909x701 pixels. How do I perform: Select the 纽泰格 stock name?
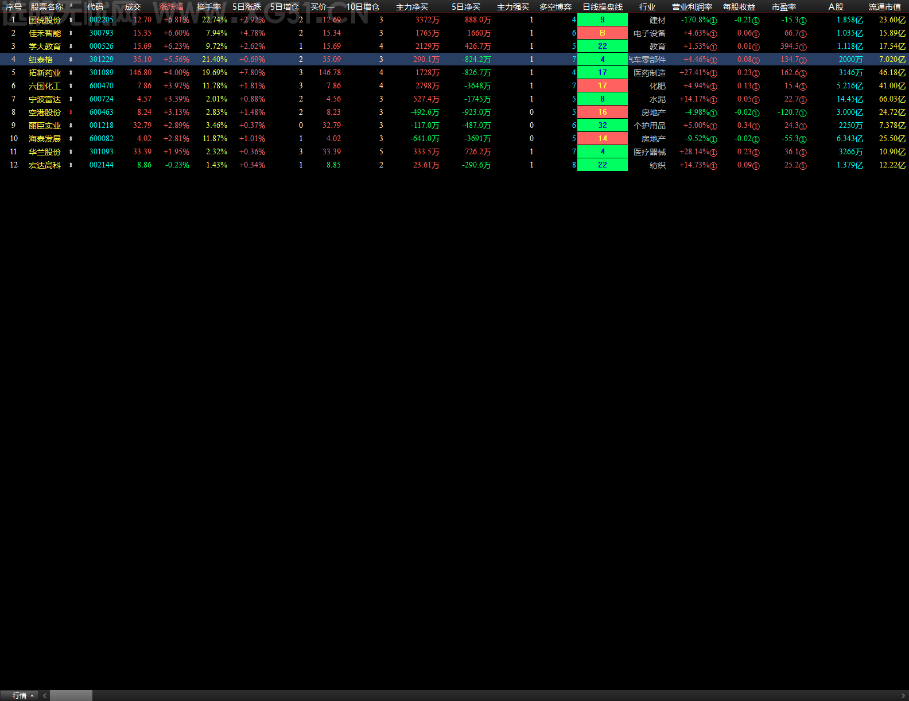tap(41, 60)
